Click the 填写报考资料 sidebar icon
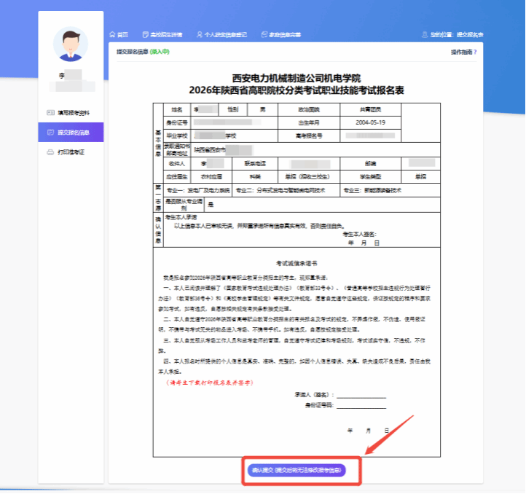Viewport: 526px width, 494px height. coord(50,113)
